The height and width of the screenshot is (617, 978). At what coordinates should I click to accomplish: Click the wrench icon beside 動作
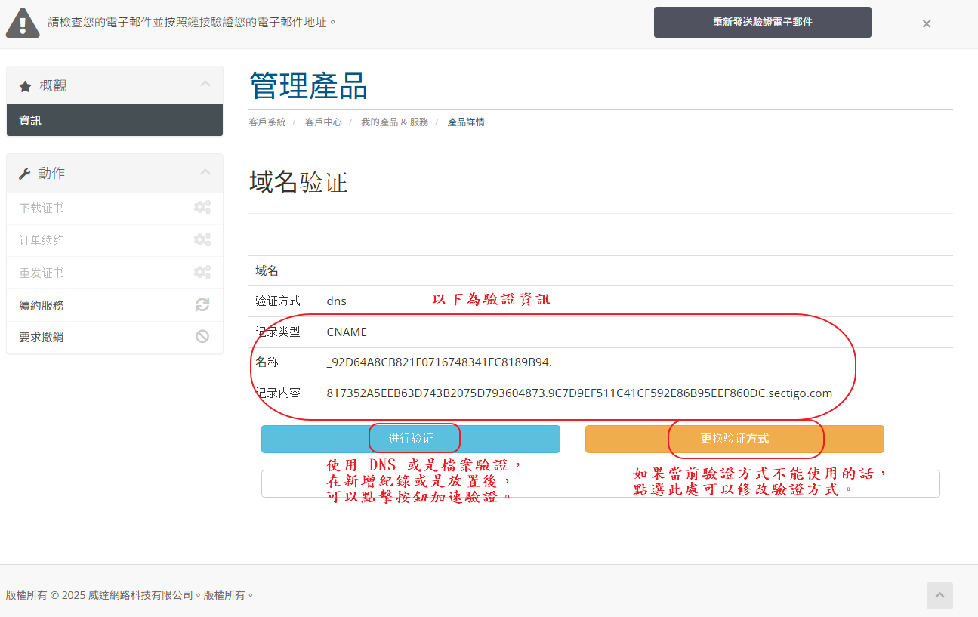(x=25, y=174)
